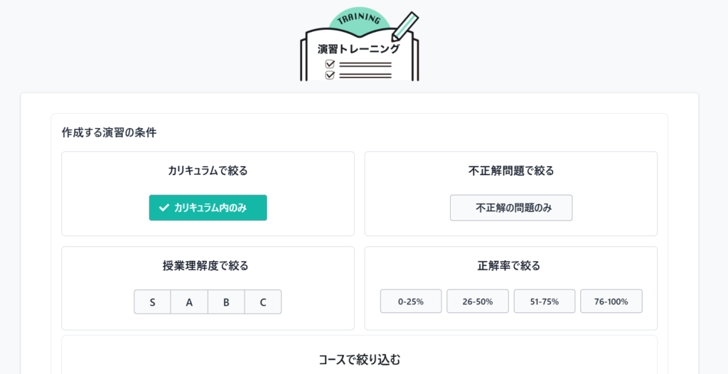The image size is (728, 374).
Task: Click the カリキュラムで絞る section title
Action: point(208,171)
